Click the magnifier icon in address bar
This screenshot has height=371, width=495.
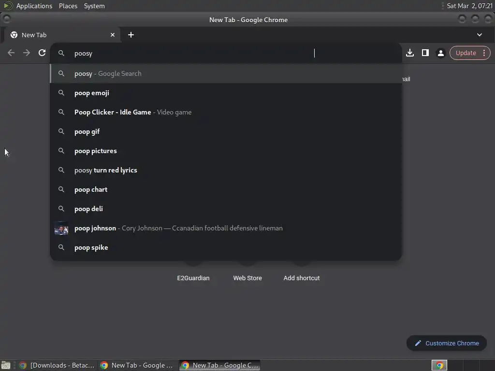coord(61,53)
